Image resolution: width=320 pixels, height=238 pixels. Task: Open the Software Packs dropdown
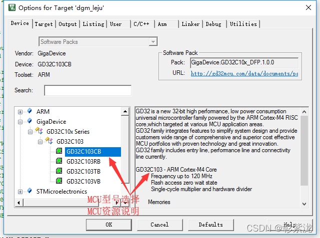[153, 42]
